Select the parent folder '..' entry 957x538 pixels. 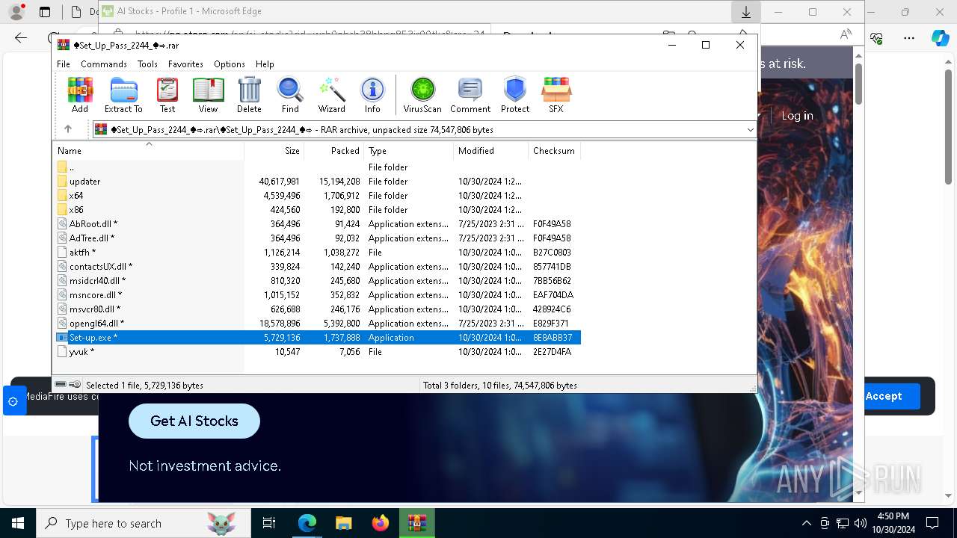(x=317, y=167)
